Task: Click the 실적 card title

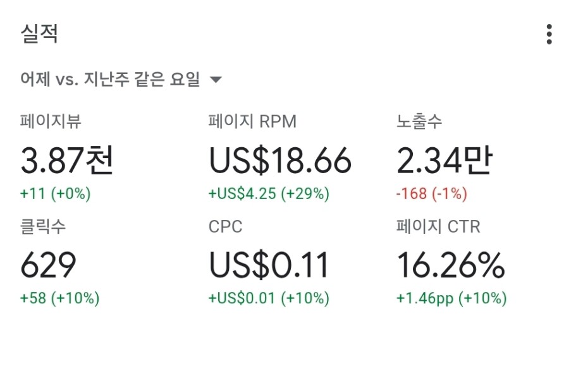Action: coord(39,34)
